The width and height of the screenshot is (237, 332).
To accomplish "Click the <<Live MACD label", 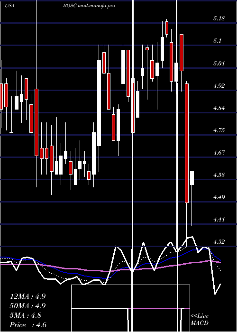I will [x=200, y=320].
